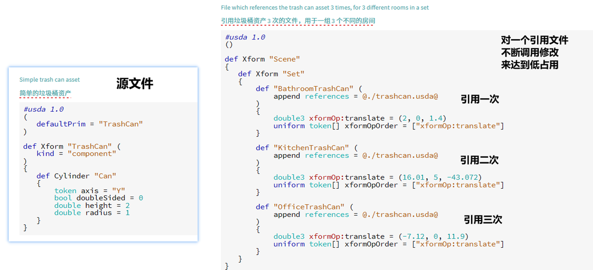
Task: Click "#usda 1.0" in the trash can asset code
Action: (44, 109)
